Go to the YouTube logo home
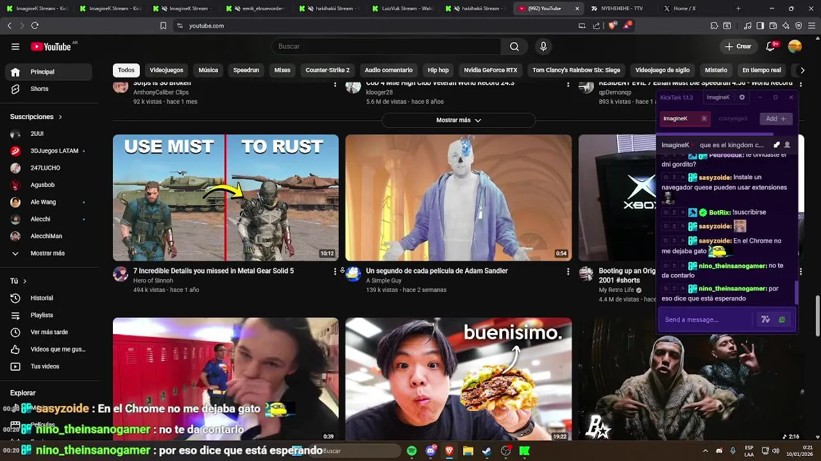The width and height of the screenshot is (821, 461). tap(51, 46)
